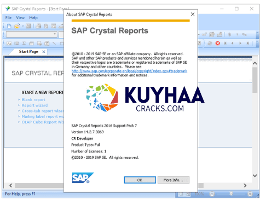This screenshot has height=201, width=260.
Task: Expand the Open icon's dropdown arrow
Action: (x=23, y=26)
